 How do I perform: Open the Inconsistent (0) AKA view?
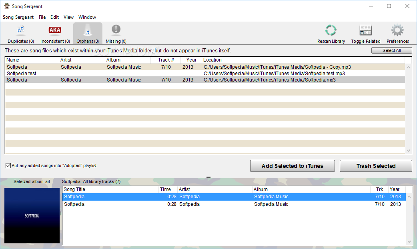coord(55,34)
